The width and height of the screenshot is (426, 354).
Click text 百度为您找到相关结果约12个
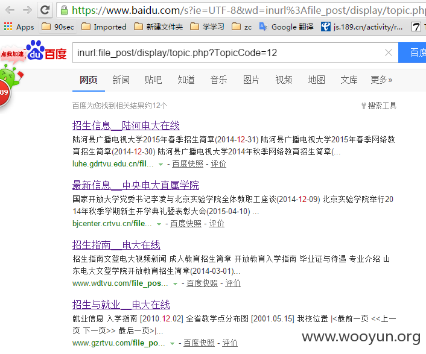(x=120, y=106)
